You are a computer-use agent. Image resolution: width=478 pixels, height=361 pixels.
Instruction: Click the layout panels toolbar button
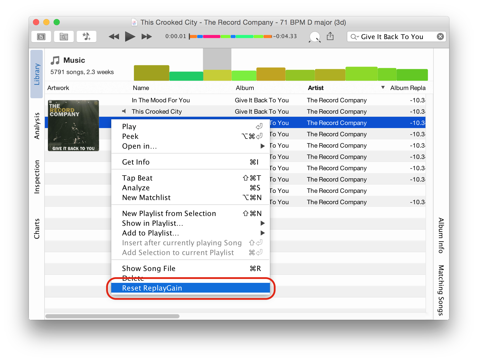pyautogui.click(x=41, y=37)
